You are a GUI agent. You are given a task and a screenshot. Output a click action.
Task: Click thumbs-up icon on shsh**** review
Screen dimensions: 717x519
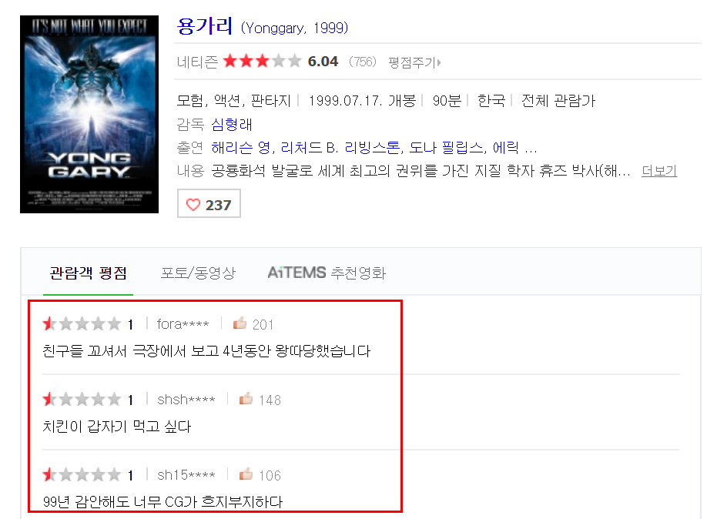246,399
